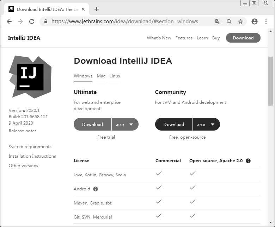275x227 pixels.
Task: Minimize the browser window
Action: pos(245,3)
